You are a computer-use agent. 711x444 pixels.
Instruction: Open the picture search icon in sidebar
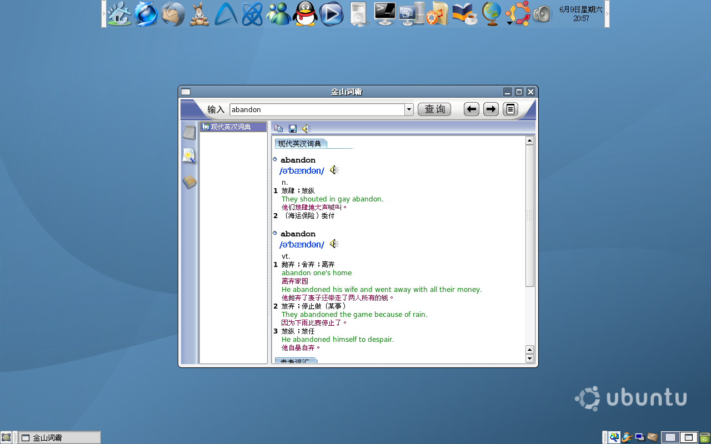189,156
